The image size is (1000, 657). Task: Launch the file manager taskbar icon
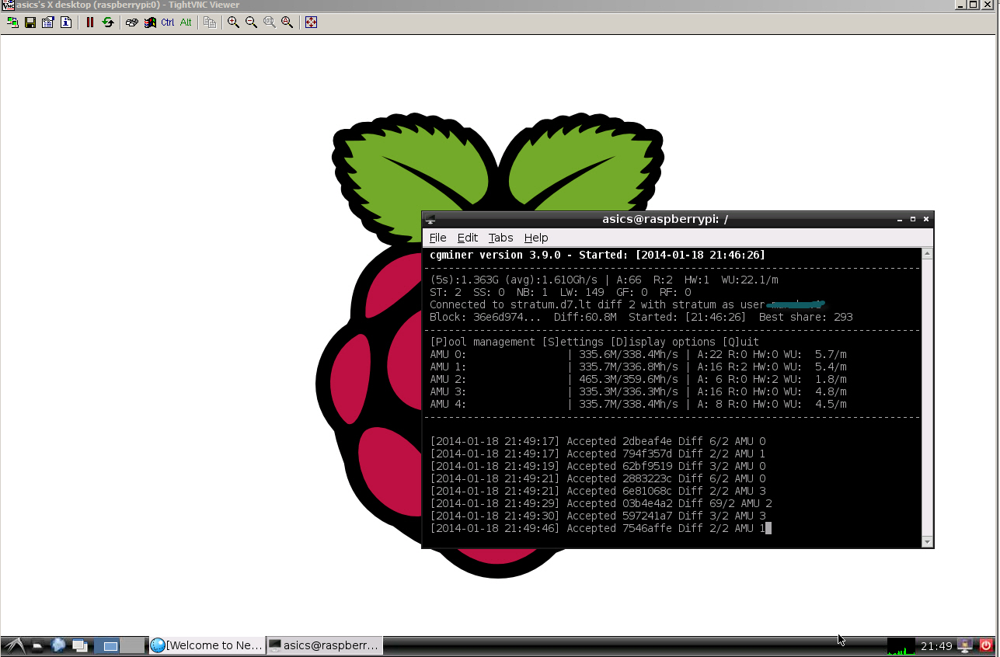pyautogui.click(x=37, y=645)
